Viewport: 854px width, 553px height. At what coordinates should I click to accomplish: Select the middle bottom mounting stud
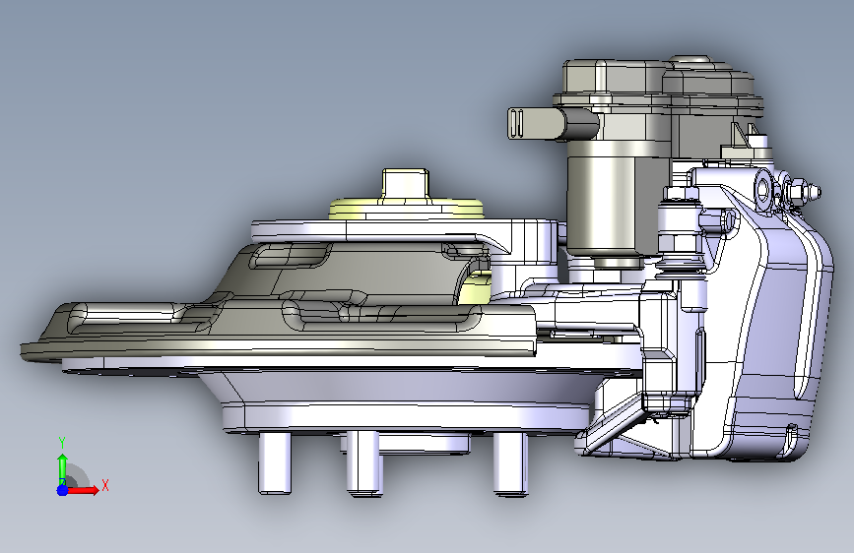pyautogui.click(x=363, y=463)
